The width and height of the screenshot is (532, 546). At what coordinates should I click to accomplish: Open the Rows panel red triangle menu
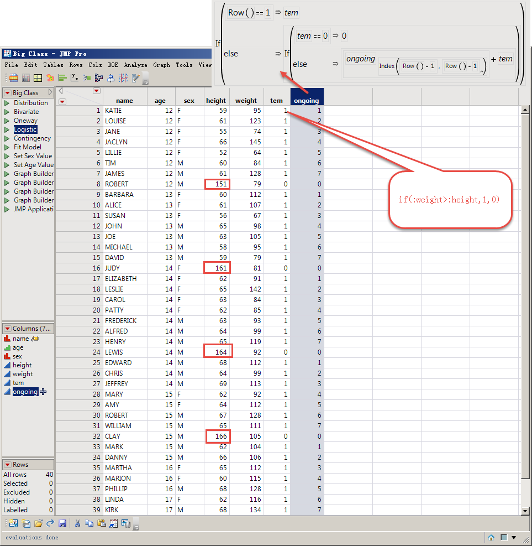(x=7, y=465)
